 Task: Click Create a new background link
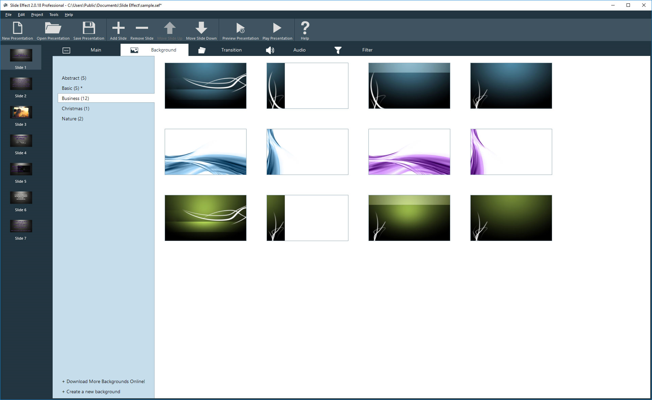93,392
